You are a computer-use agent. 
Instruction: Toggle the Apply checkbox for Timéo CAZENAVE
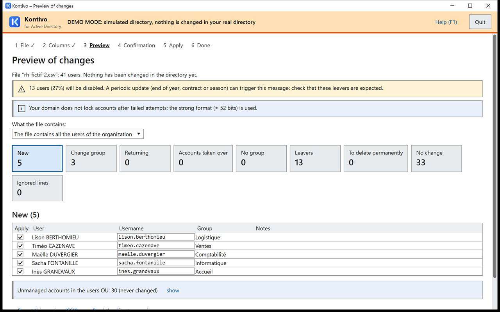(20, 246)
